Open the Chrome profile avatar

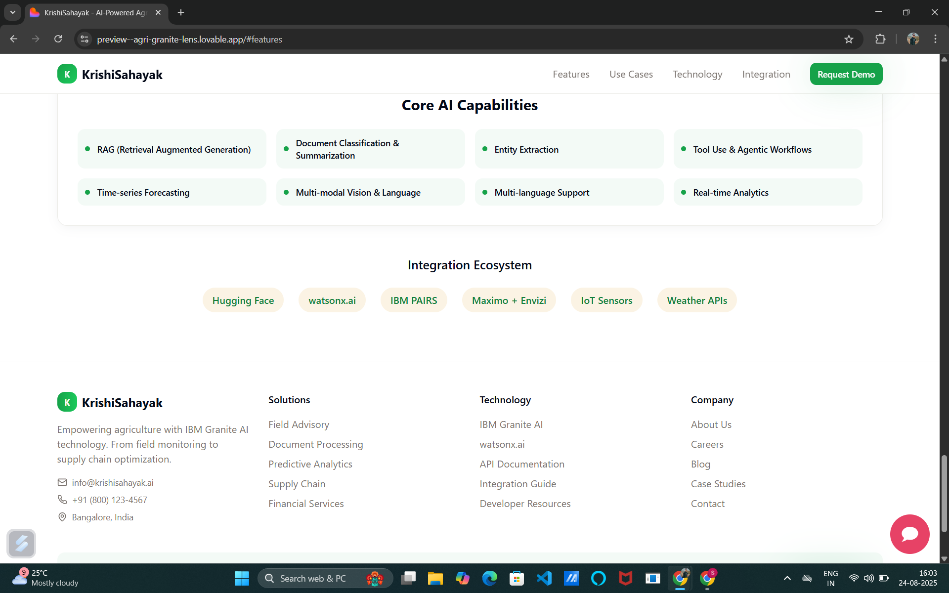pyautogui.click(x=913, y=39)
